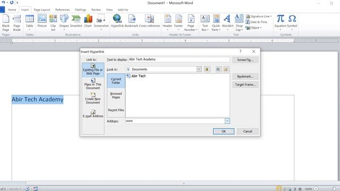Viewport: 340px width, 191px height.
Task: Switch to the View tab
Action: coord(109,10)
